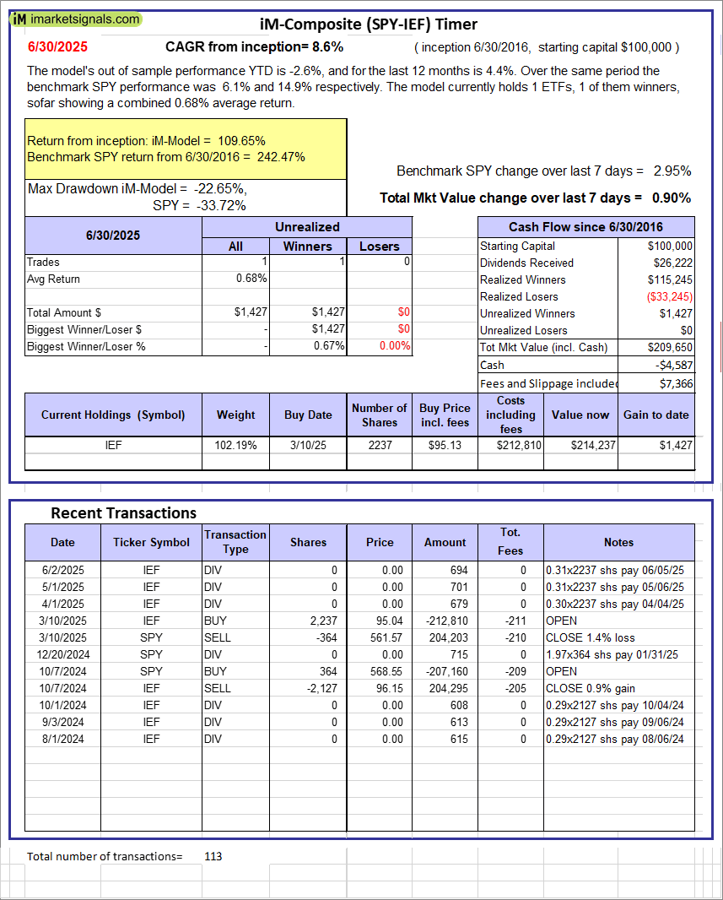The height and width of the screenshot is (900, 723).
Task: Select the report date 6/30/2025 in red
Action: click(57, 47)
